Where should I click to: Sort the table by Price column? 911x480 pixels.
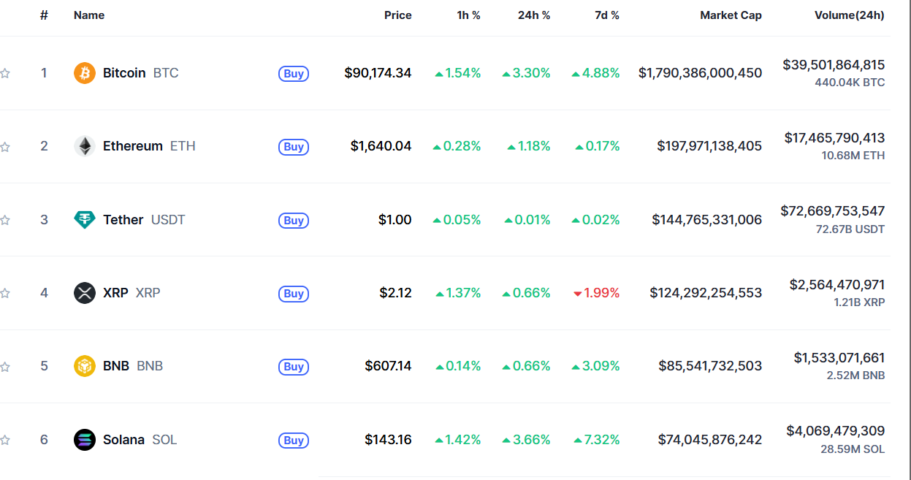coord(397,15)
